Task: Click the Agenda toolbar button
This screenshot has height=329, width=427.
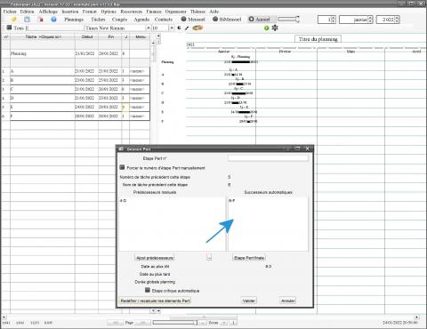Action: pos(141,20)
